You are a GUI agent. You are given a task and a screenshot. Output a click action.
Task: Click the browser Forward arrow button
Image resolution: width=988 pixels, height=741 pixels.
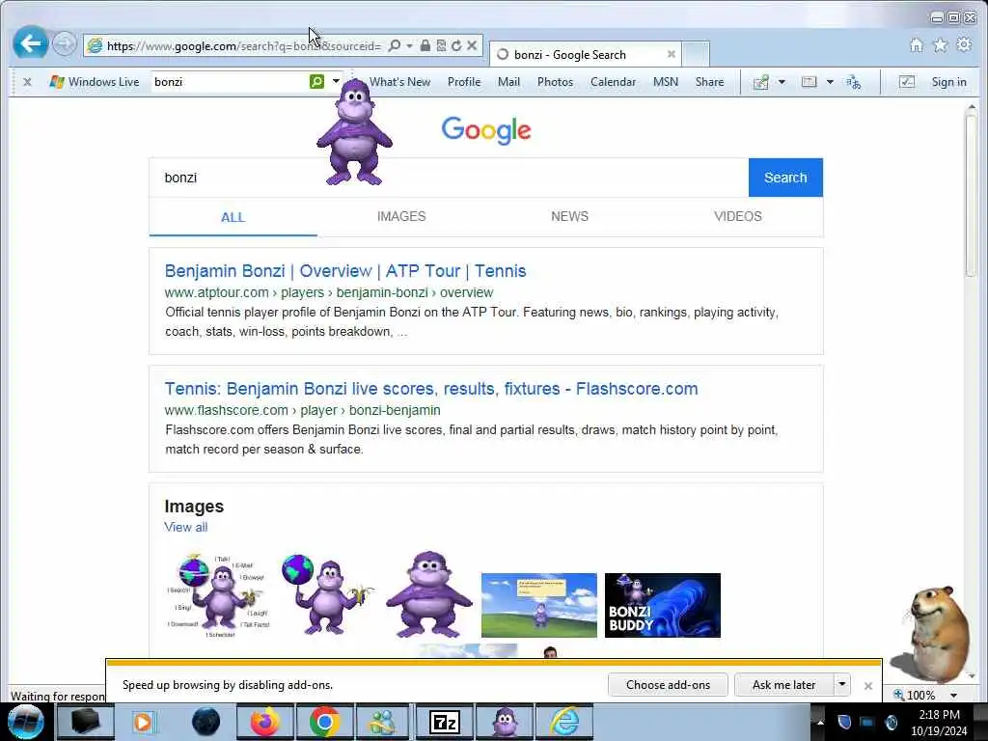(x=64, y=44)
